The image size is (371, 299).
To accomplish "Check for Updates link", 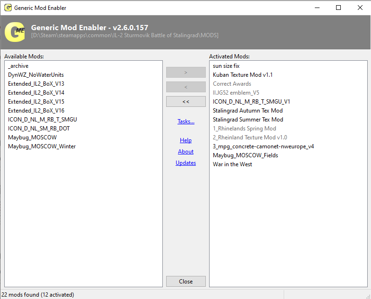I will (186, 163).
